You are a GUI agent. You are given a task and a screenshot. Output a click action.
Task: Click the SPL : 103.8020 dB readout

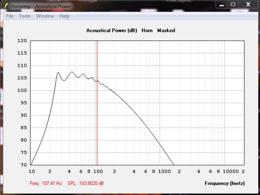point(86,183)
